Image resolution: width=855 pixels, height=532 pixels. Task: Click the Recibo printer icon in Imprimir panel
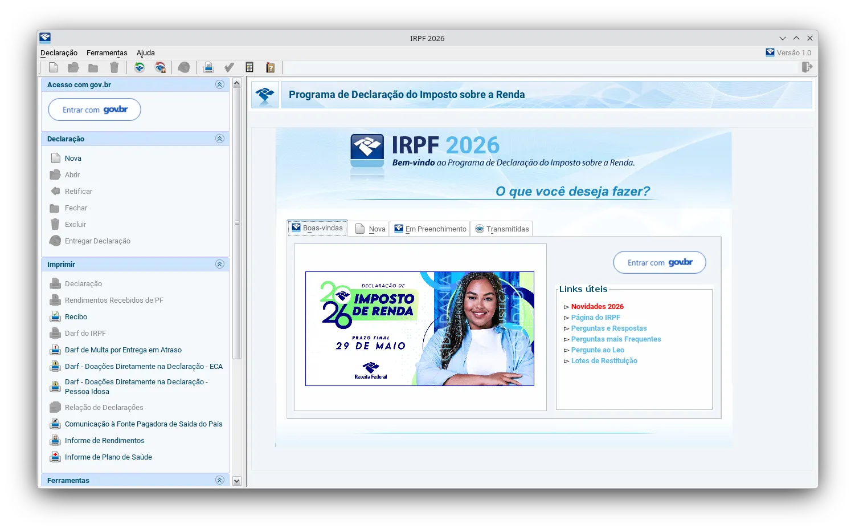(x=55, y=316)
